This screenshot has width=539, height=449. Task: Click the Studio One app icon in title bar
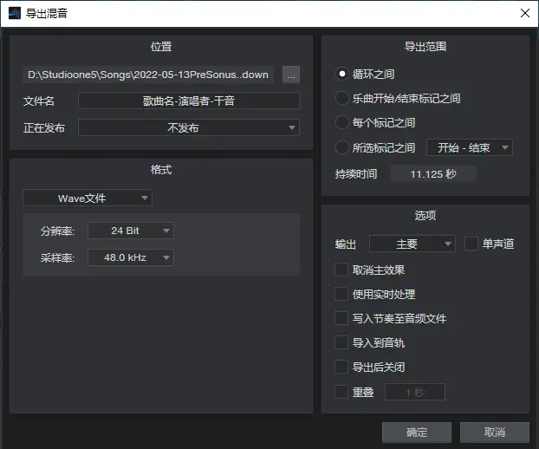coord(15,13)
